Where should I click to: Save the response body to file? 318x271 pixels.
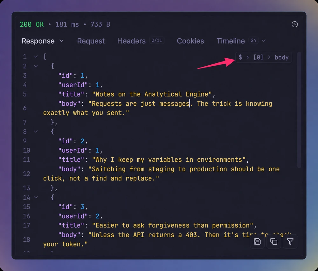[257, 241]
